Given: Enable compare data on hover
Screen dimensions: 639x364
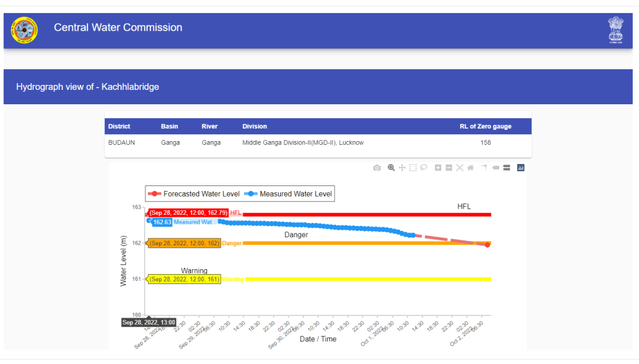Looking at the screenshot, I should click(506, 167).
